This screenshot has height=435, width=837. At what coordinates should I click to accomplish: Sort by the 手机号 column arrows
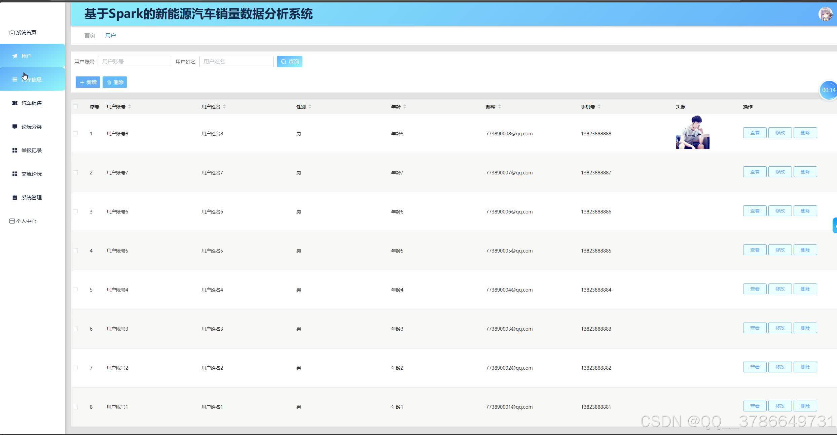pos(599,107)
